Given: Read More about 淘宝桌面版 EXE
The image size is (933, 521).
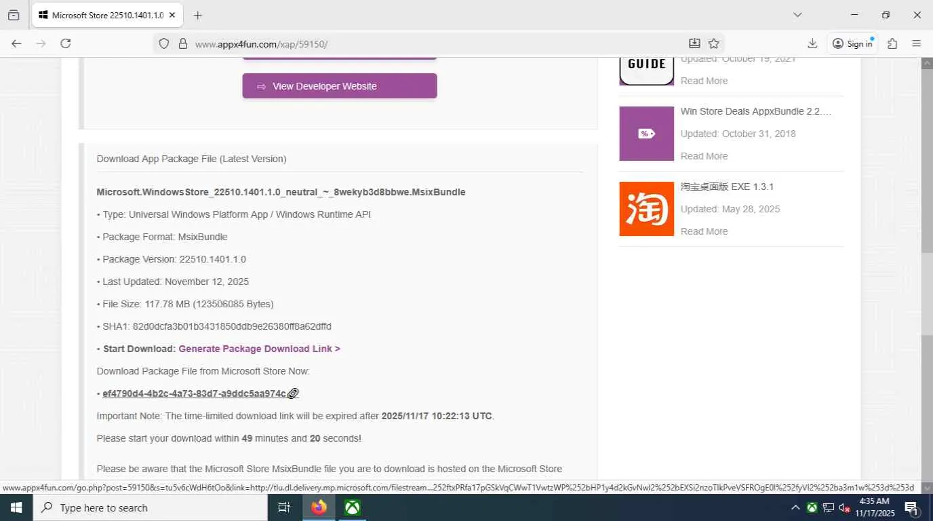Looking at the screenshot, I should (x=704, y=231).
